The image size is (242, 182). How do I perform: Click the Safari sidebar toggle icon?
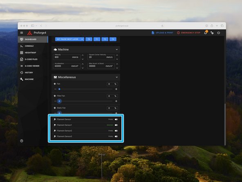[x=33, y=26]
